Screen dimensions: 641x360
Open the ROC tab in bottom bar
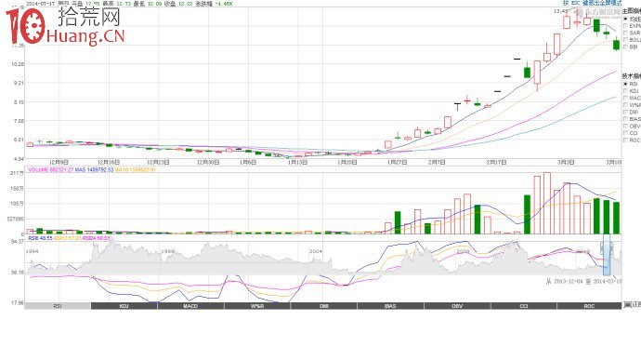click(x=589, y=306)
